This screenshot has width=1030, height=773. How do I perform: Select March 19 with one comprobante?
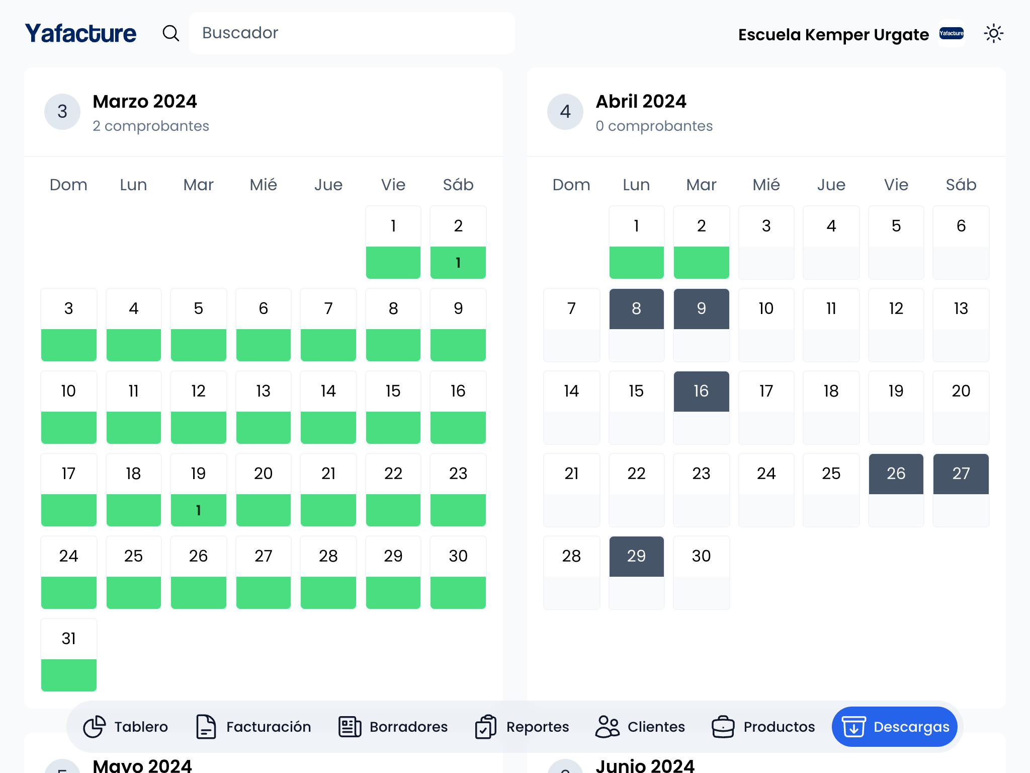click(199, 490)
